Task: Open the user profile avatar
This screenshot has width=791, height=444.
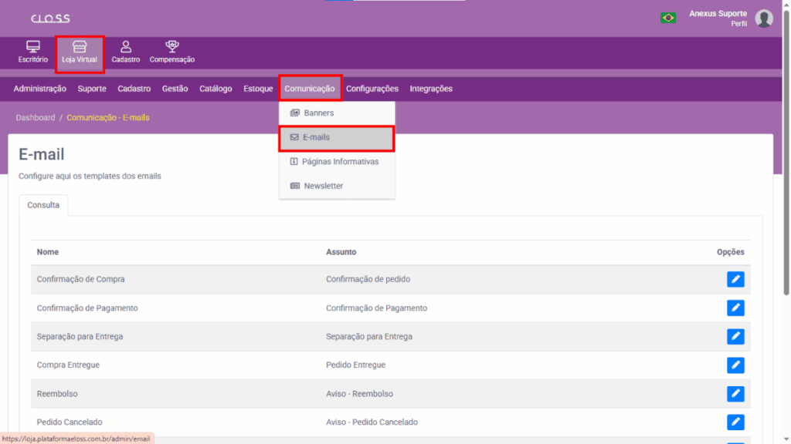Action: (x=764, y=18)
